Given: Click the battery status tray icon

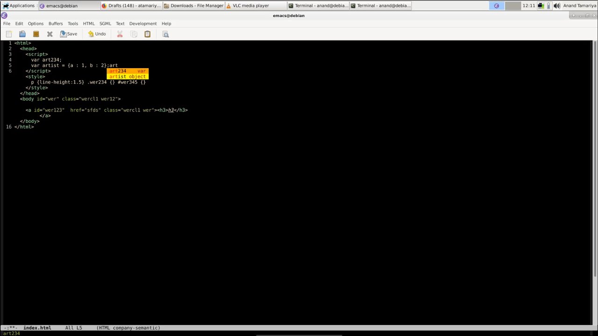Looking at the screenshot, I should (548, 6).
